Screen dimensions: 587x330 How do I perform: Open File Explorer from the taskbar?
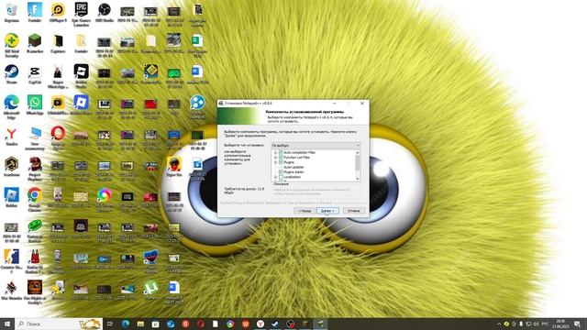click(x=140, y=324)
